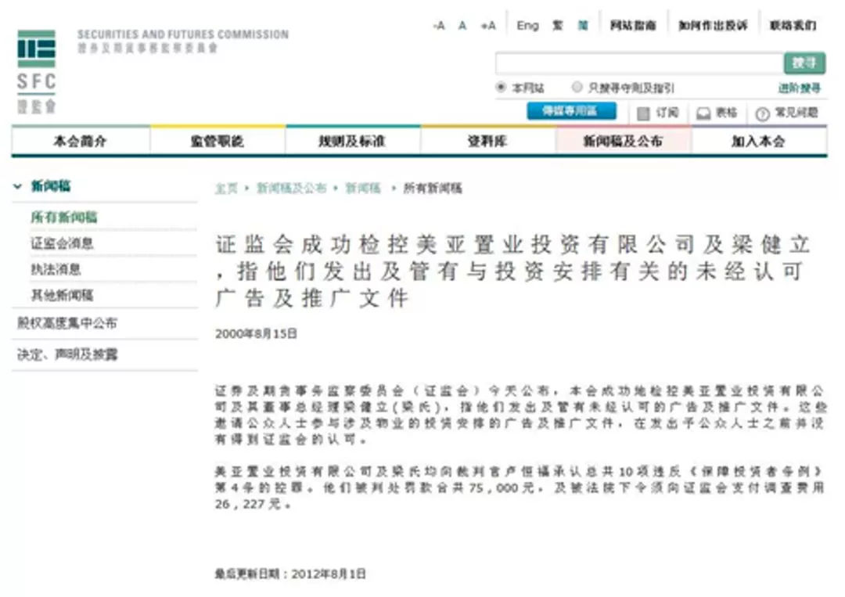Click the SFC logo

(x=36, y=71)
